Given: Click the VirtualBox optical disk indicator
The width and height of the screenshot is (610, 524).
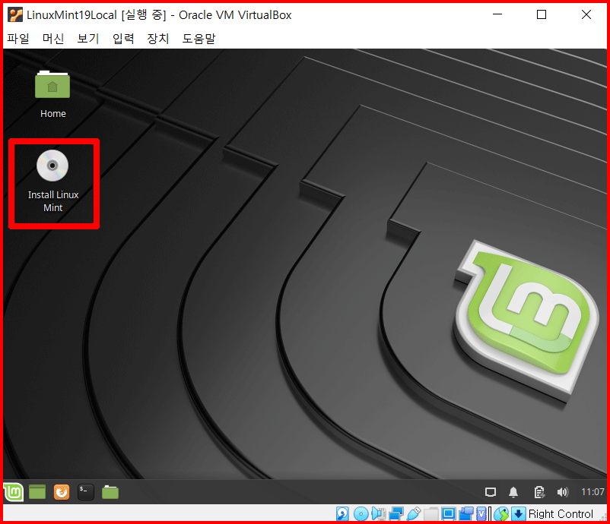Looking at the screenshot, I should coord(361,514).
